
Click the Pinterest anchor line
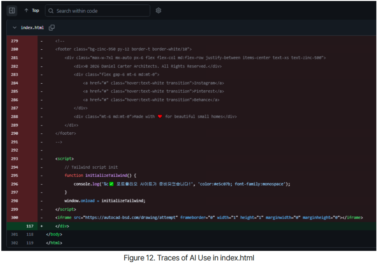pyautogui.click(x=153, y=91)
